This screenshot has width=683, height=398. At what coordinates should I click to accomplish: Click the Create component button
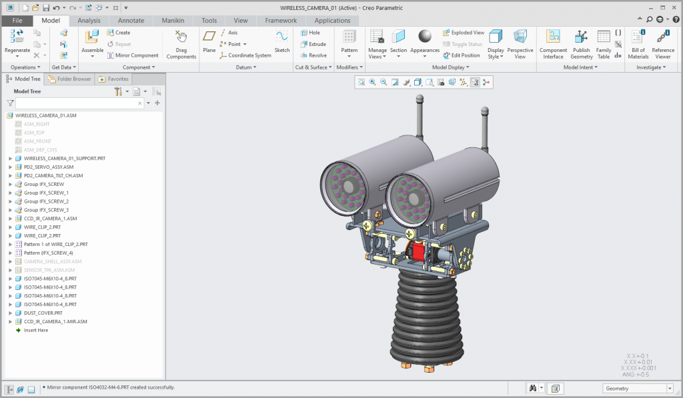(x=119, y=33)
